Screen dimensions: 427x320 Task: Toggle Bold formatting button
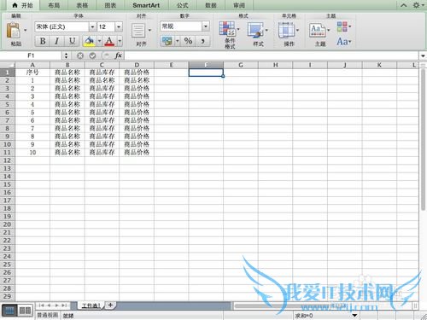point(43,41)
